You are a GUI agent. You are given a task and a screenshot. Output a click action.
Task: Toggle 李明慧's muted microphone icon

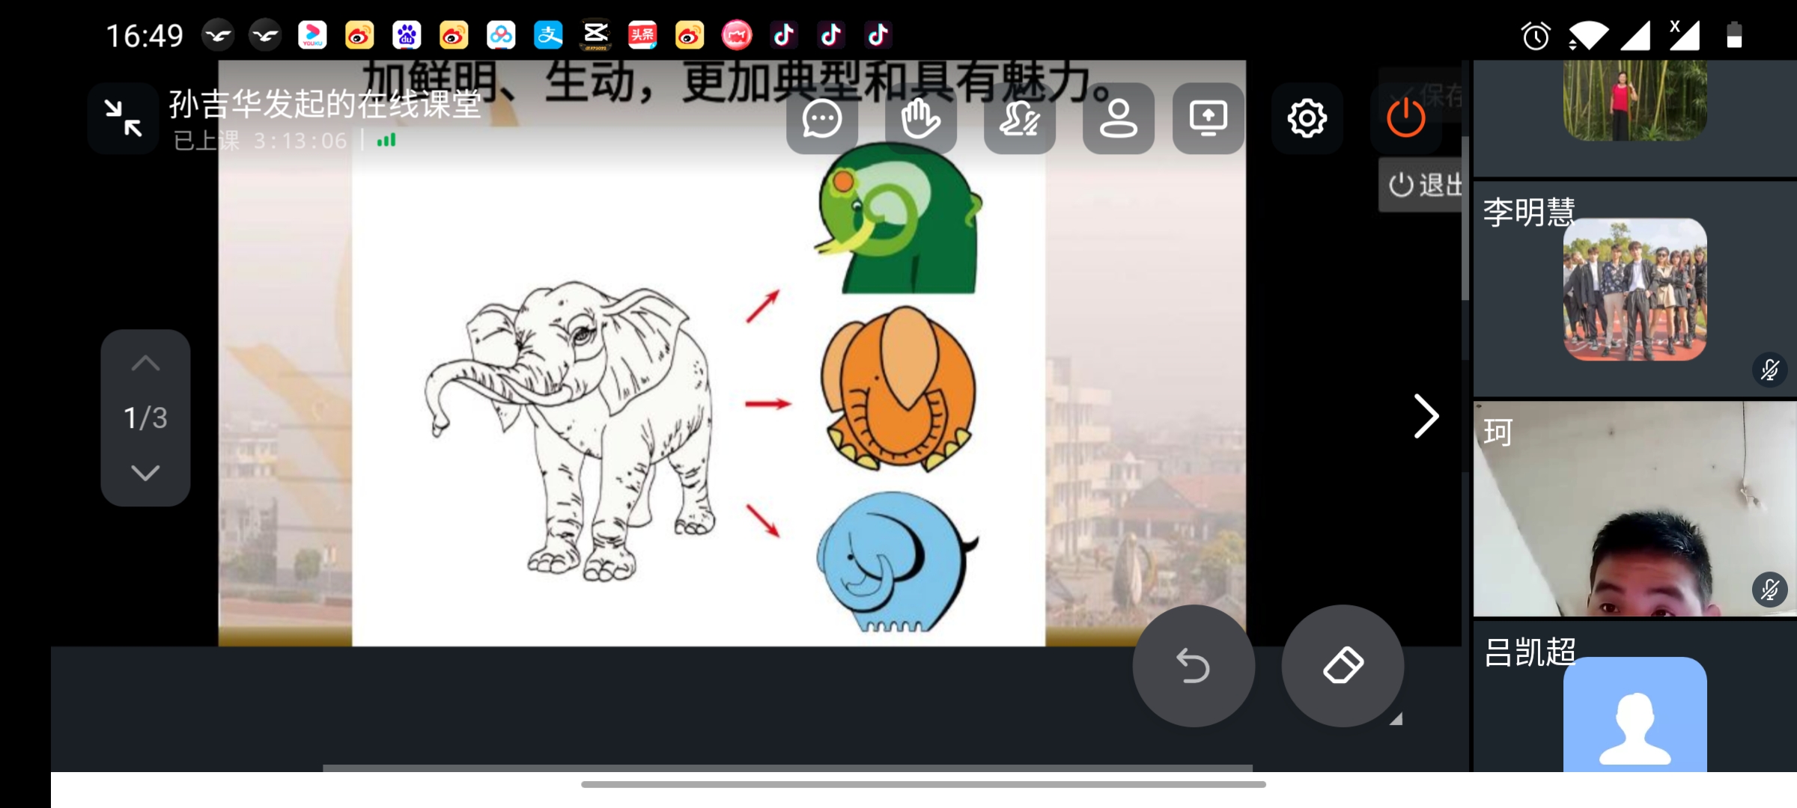1770,370
